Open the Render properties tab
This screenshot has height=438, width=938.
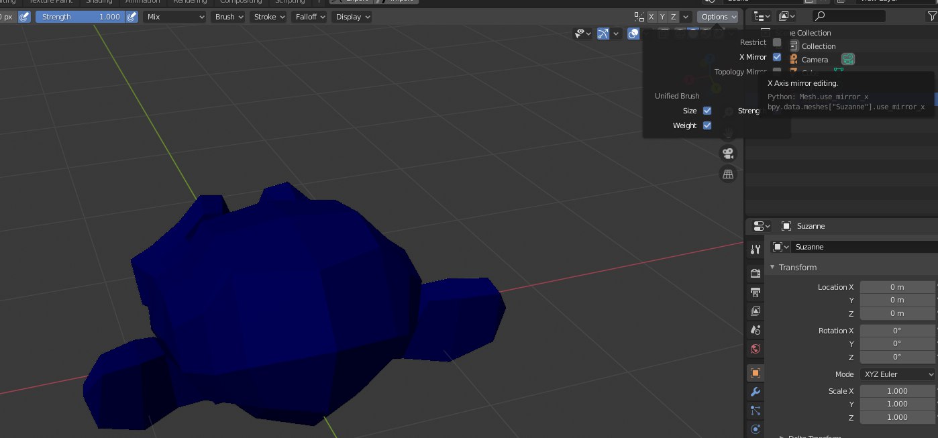click(x=755, y=273)
